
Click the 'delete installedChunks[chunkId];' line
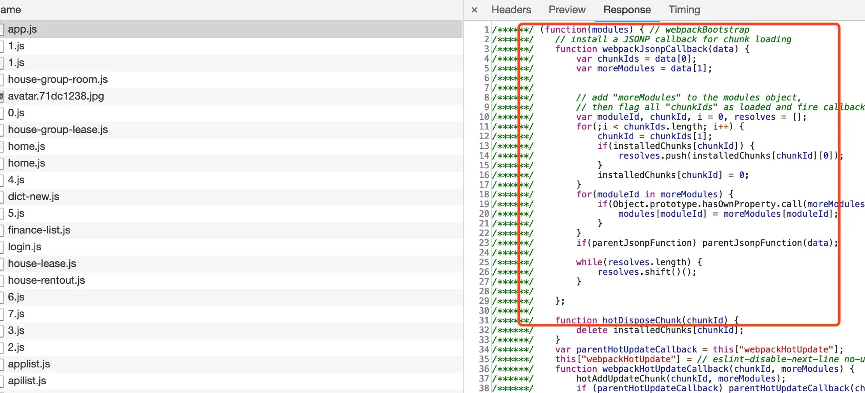click(660, 330)
